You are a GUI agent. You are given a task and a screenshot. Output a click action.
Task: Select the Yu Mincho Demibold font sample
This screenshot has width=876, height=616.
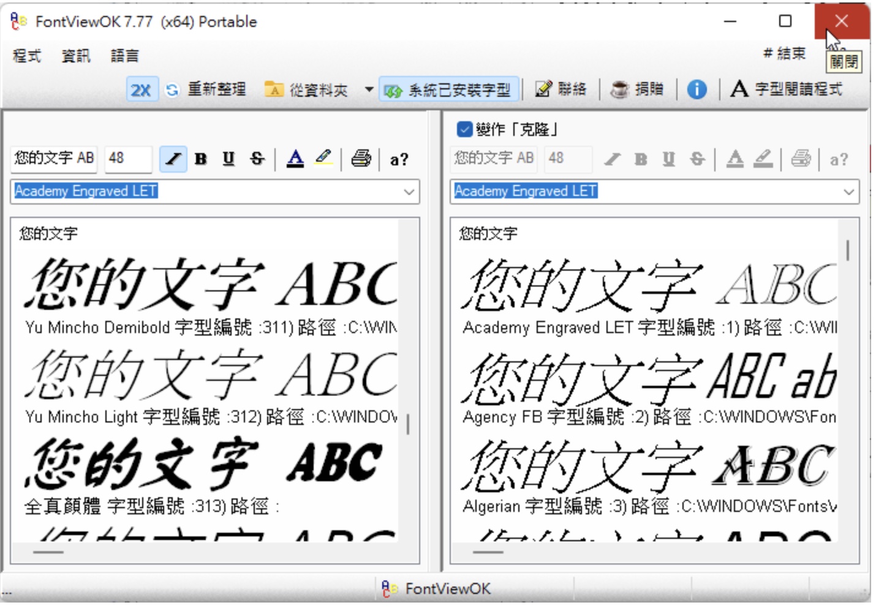click(x=211, y=284)
